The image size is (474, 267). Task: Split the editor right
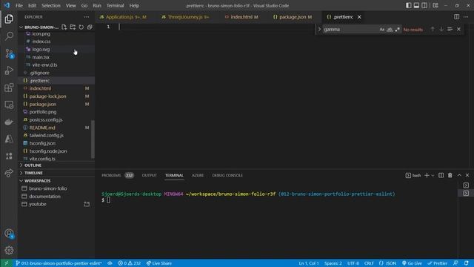(456, 17)
